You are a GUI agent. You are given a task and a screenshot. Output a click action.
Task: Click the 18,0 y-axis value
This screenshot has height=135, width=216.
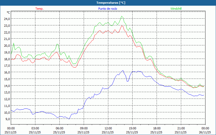point(6,59)
